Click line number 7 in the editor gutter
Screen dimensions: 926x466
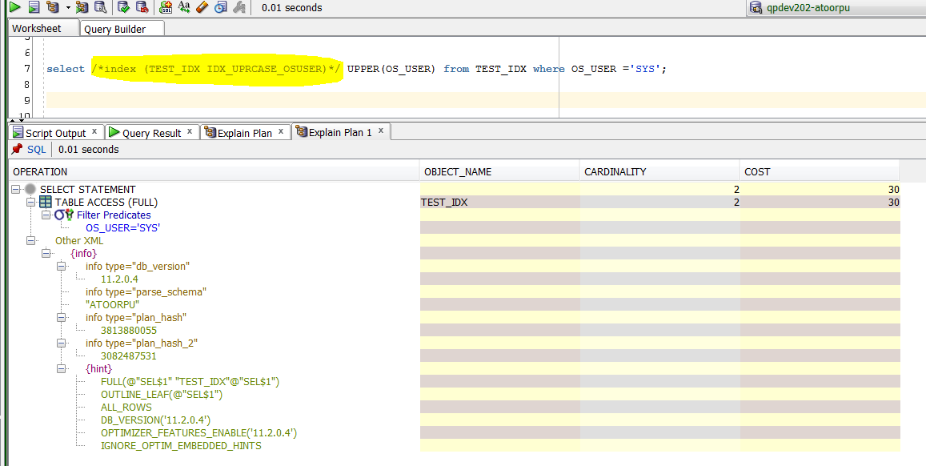pos(27,69)
